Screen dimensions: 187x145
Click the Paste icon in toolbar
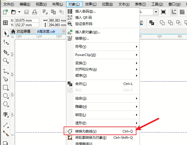pos(62,12)
